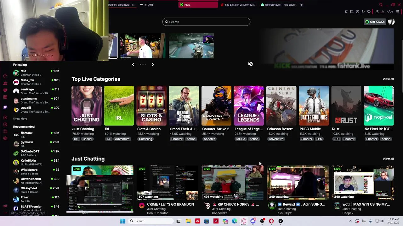
Task: Switch to UploadHaven File Sharing tab
Action: coord(279,5)
